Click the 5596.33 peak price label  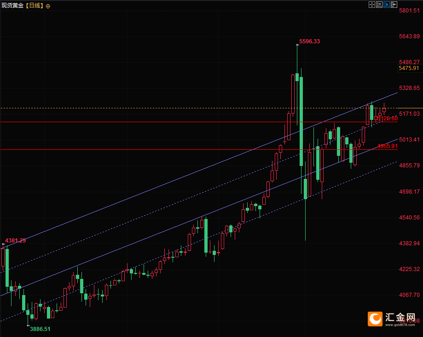[309, 41]
